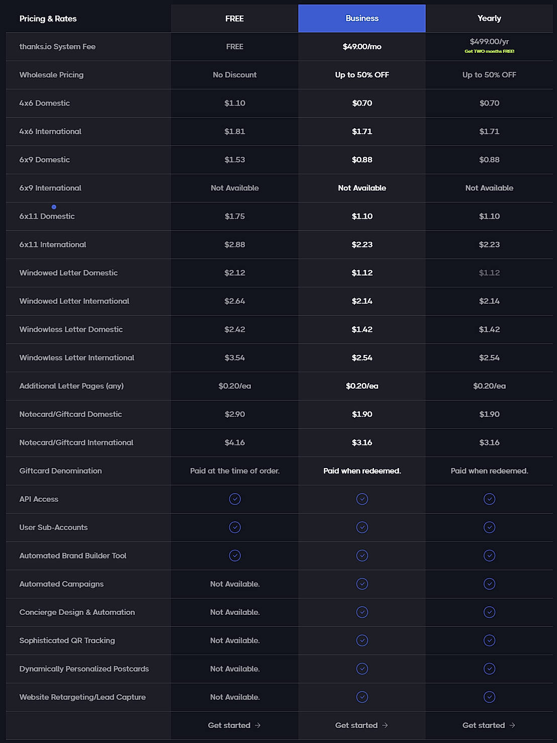Viewport: 557px width, 743px height.
Task: Click Up to 50% OFF under Business
Action: 362,75
